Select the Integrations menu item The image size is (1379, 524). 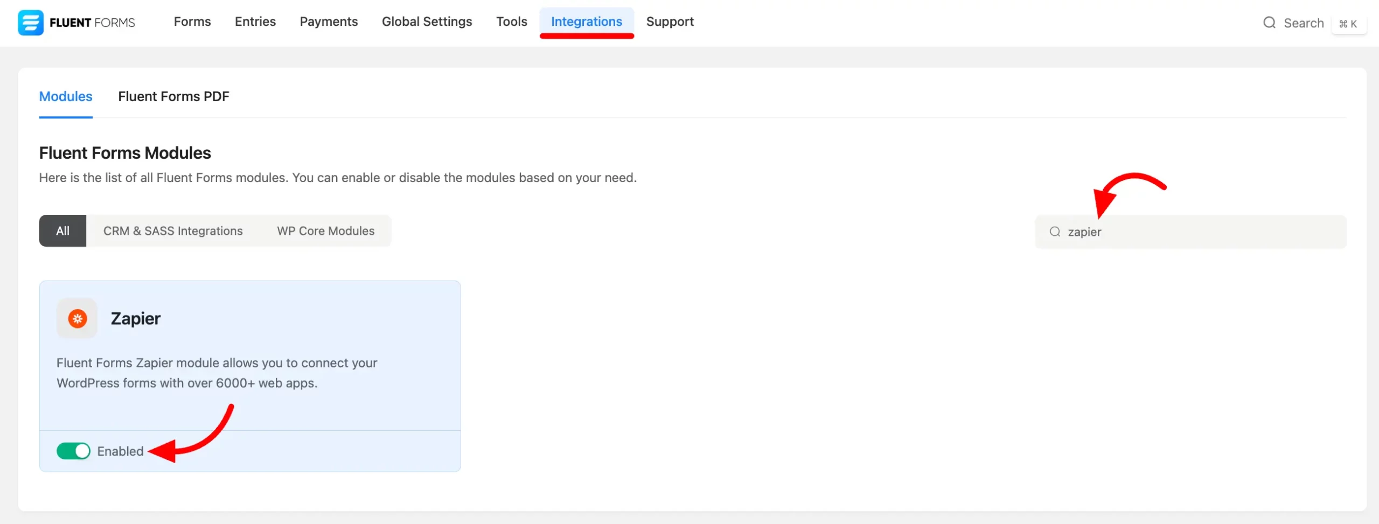(x=586, y=22)
